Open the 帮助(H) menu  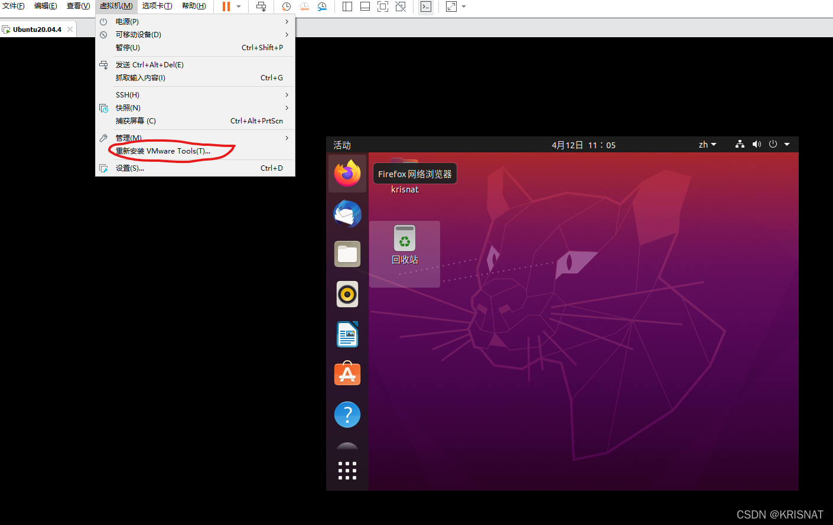pos(194,6)
